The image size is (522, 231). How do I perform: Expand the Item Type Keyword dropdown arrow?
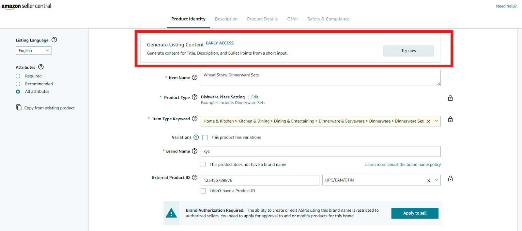pos(437,121)
